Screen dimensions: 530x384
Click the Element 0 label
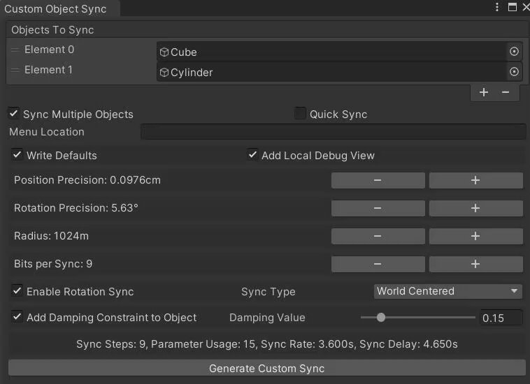50,50
